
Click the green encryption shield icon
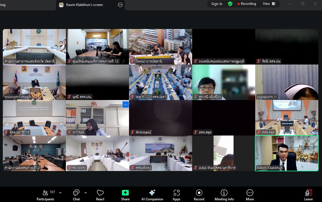coord(230,4)
